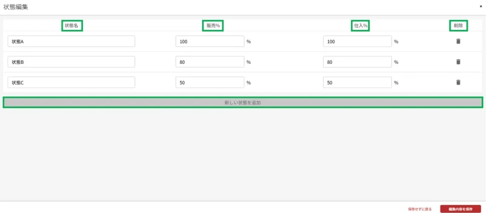Click the 仕入% column header
Viewport: 486px width, 213px height.
pos(360,26)
